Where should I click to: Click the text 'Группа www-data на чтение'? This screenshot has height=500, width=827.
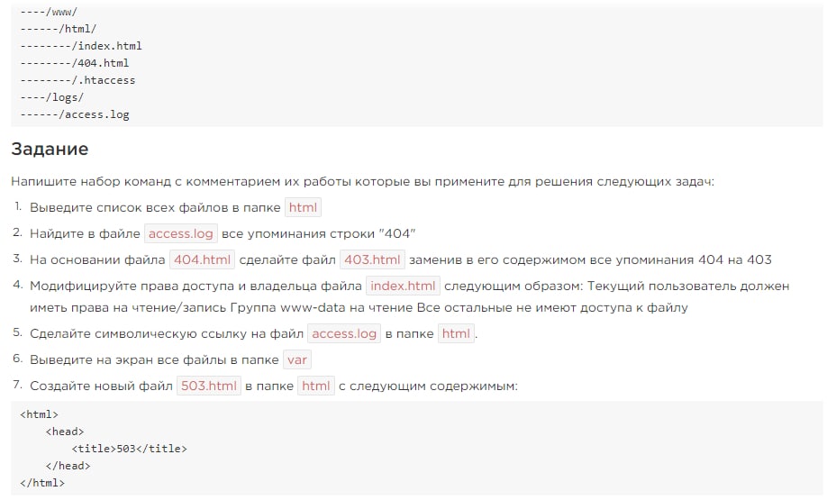(322, 307)
